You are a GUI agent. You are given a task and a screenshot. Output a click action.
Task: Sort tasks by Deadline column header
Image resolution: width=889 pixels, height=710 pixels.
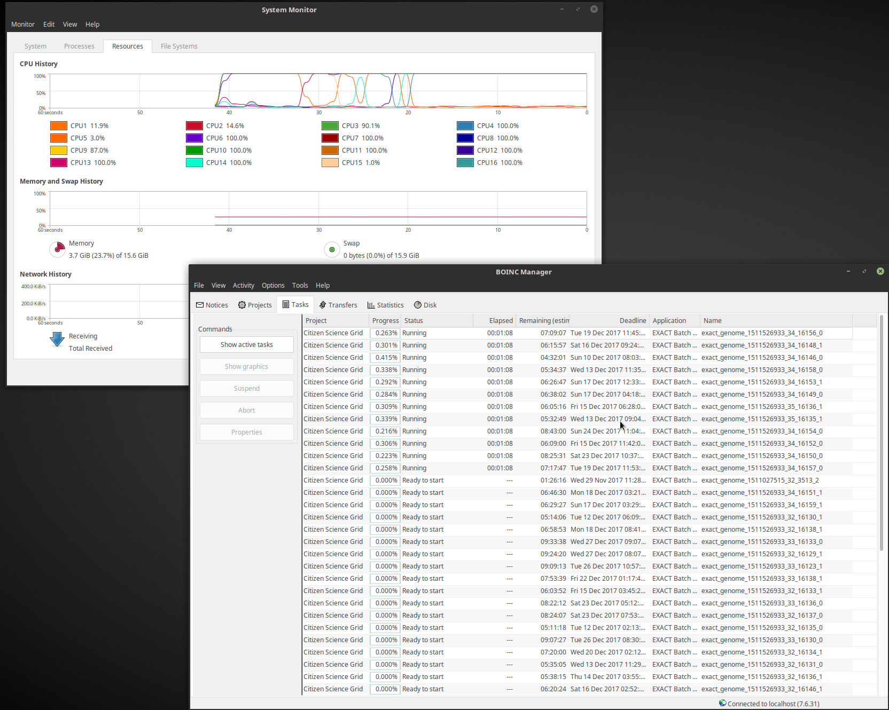click(609, 321)
